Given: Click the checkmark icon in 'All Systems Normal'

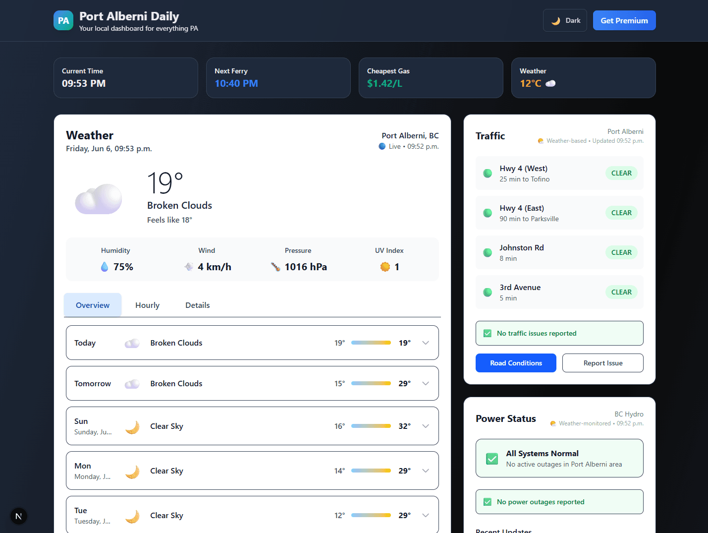Looking at the screenshot, I should click(491, 459).
